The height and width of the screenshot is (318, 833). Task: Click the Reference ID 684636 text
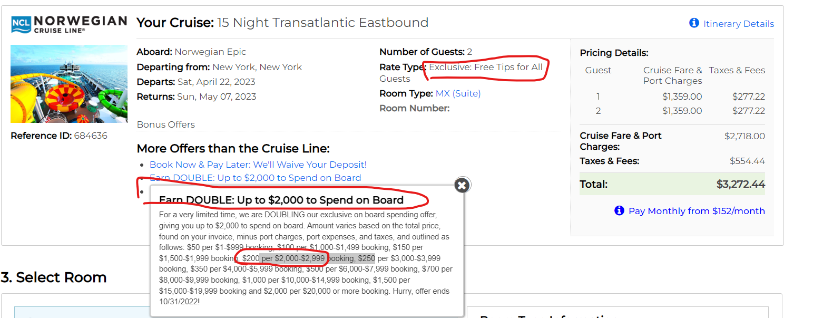[x=59, y=136]
